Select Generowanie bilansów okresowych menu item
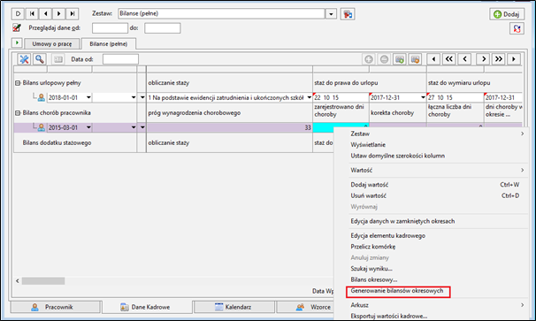Viewport: 536px width, 321px height. click(397, 291)
